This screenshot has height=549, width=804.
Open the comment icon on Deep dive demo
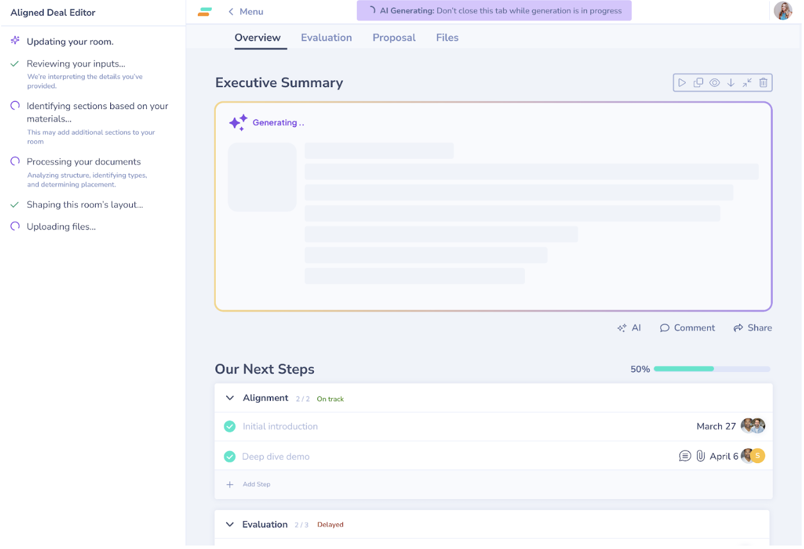[685, 456]
